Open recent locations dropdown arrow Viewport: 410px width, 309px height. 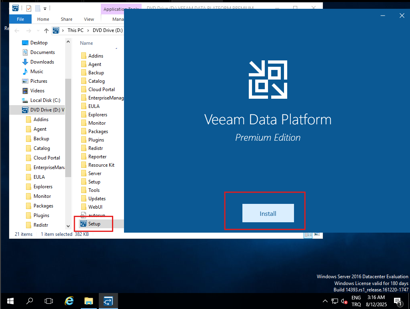pyautogui.click(x=38, y=30)
